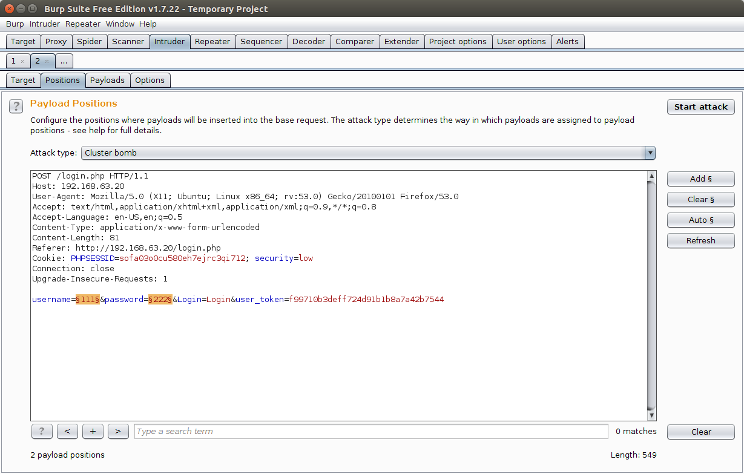Click the help icon beside Payload Positions heading
This screenshot has width=744, height=474.
pos(16,107)
